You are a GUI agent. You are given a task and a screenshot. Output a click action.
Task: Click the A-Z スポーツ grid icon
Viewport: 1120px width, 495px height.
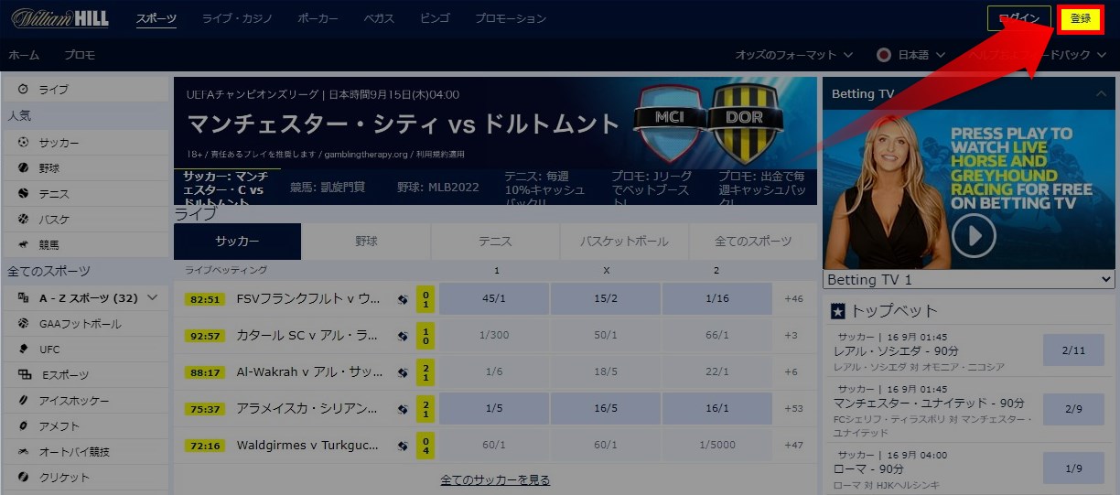23,298
